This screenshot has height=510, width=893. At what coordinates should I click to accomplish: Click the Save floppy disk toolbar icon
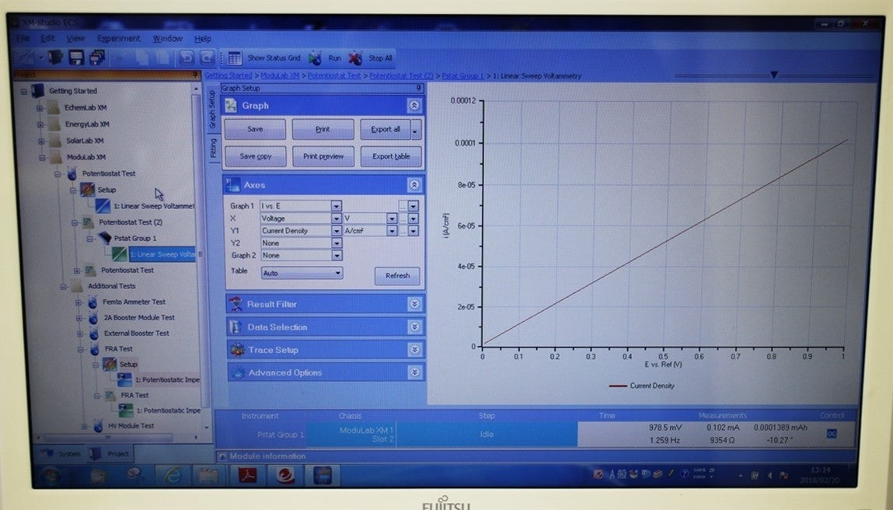click(x=76, y=58)
